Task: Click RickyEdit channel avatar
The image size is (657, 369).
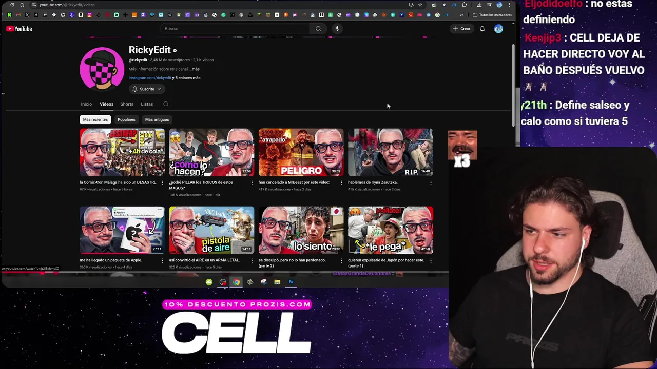Action: [102, 69]
